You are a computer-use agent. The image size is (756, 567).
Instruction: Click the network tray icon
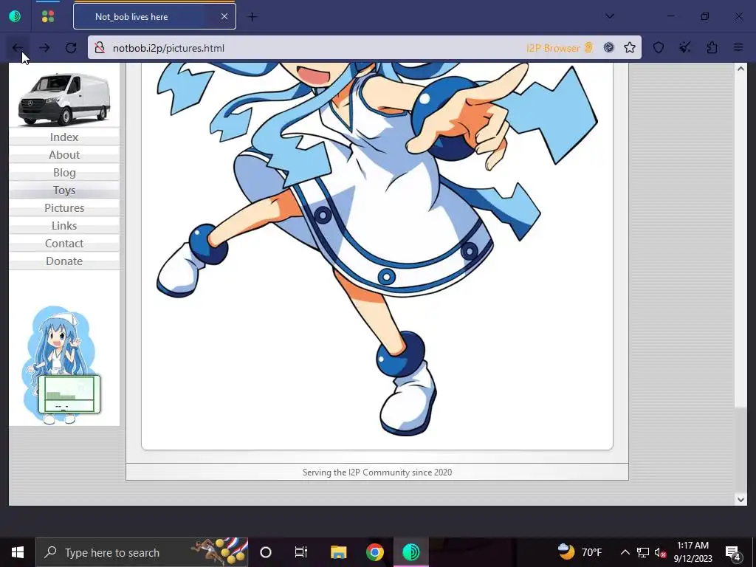(643, 552)
